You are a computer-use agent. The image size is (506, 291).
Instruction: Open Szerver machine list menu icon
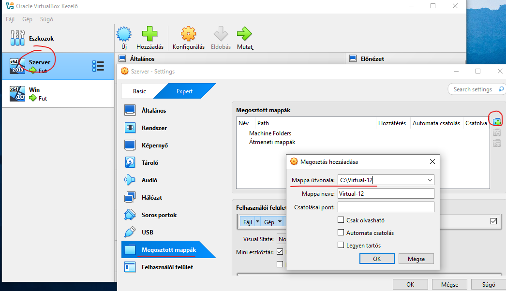98,66
